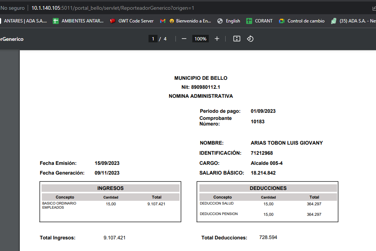This screenshot has width=376, height=251.
Task: Open the Control de cambio bookmark
Action: coord(302,21)
